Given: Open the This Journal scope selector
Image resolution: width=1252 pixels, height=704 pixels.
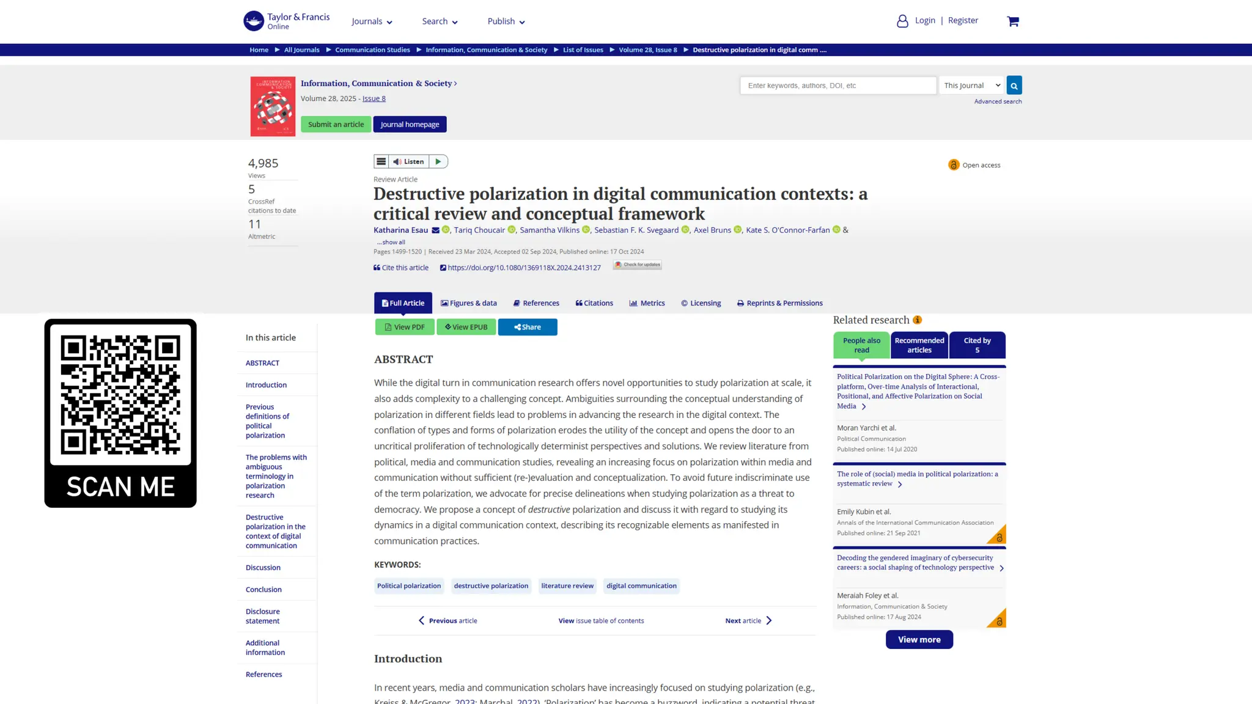Looking at the screenshot, I should pos(971,86).
